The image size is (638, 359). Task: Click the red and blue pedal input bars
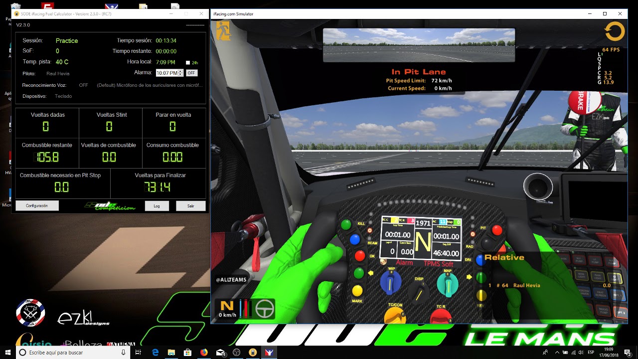(x=245, y=309)
